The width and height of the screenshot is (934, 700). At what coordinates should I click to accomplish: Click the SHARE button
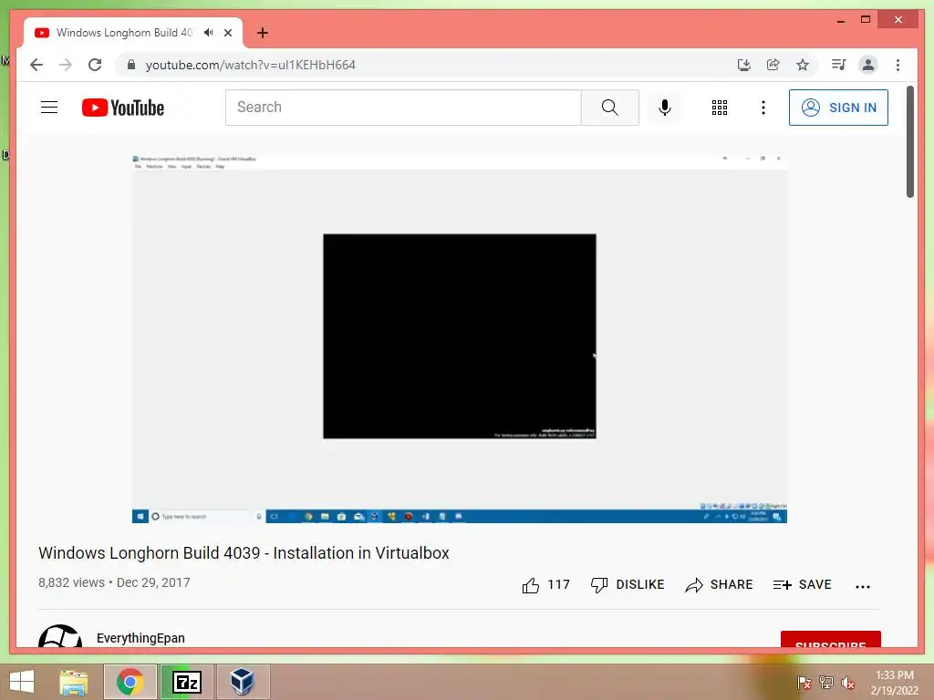tap(719, 585)
